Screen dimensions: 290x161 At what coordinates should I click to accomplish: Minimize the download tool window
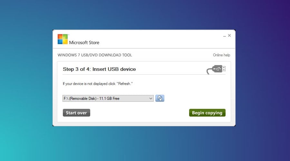click(224, 36)
